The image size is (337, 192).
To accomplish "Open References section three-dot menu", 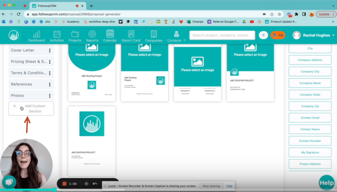I will coord(49,84).
